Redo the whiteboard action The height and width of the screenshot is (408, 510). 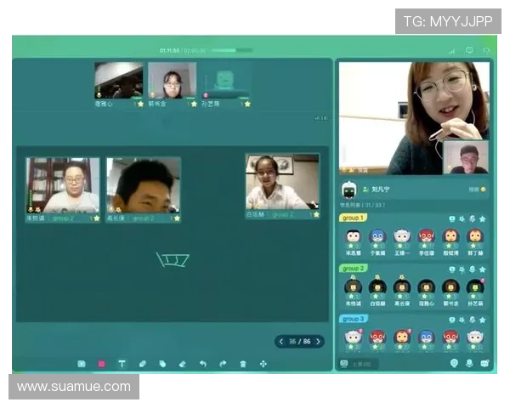click(x=223, y=364)
